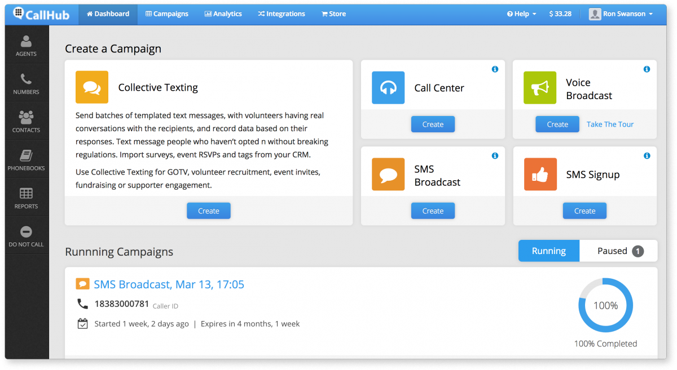
Task: Open the Numbers sidebar section
Action: [26, 84]
